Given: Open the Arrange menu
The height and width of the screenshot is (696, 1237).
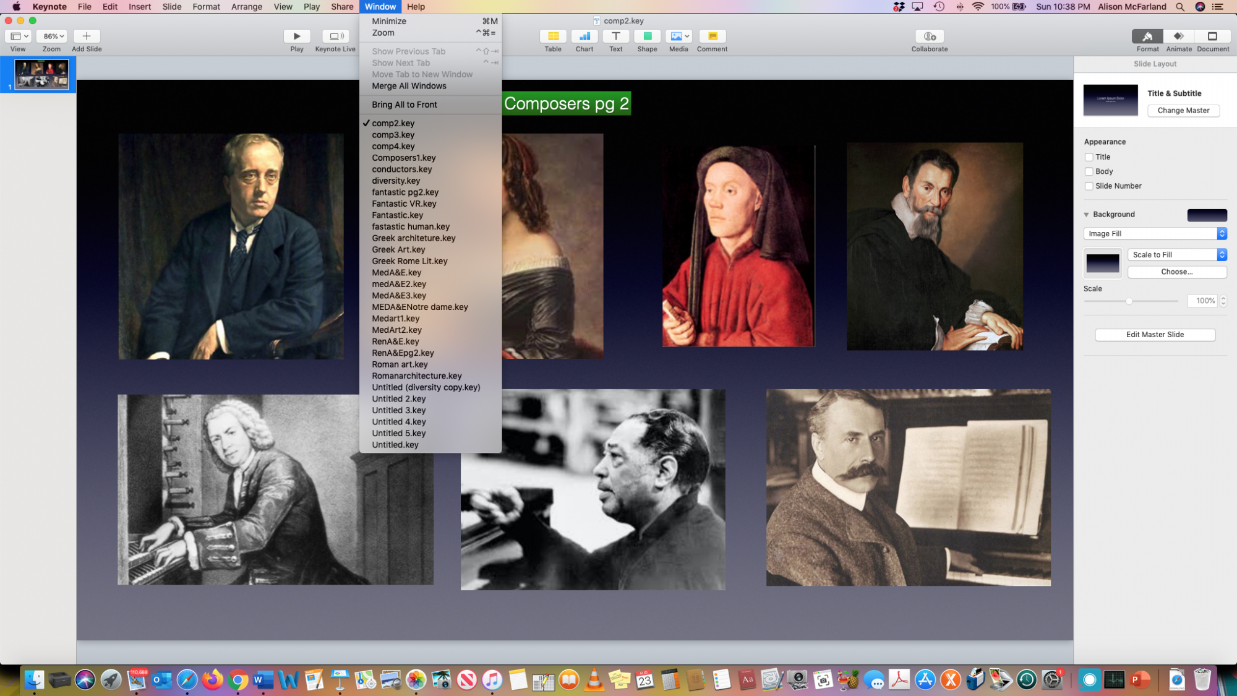Looking at the screenshot, I should 246,7.
